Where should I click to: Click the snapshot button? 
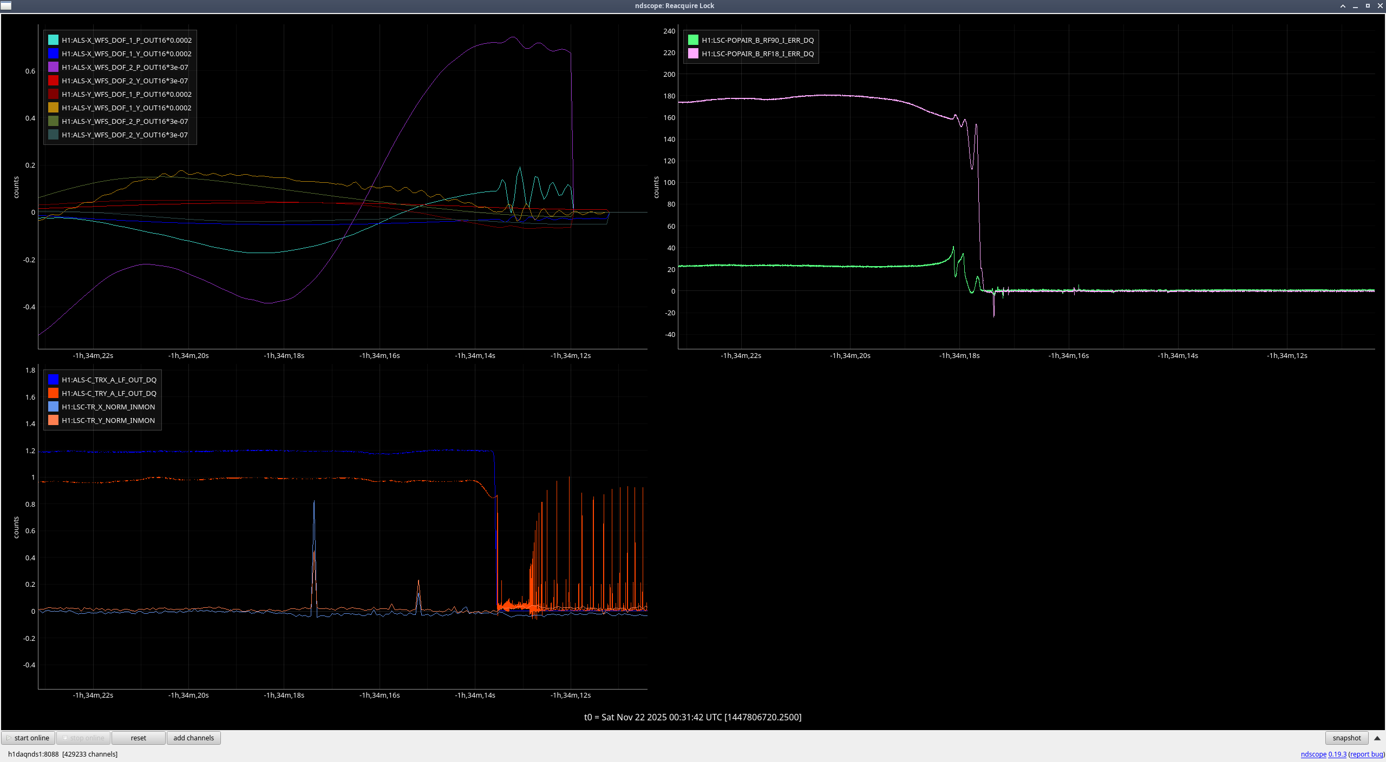(1346, 738)
